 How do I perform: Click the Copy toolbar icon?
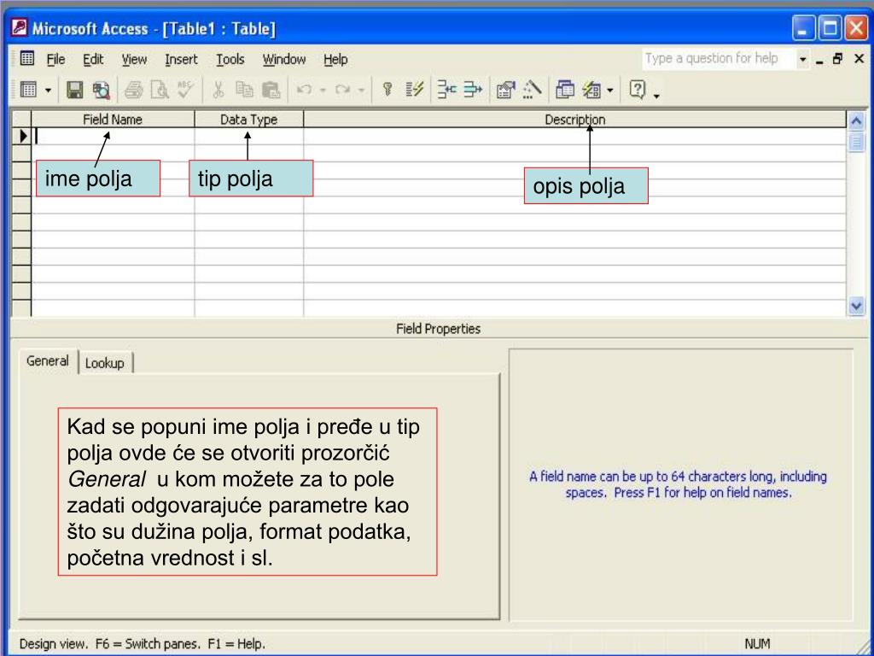tap(244, 89)
